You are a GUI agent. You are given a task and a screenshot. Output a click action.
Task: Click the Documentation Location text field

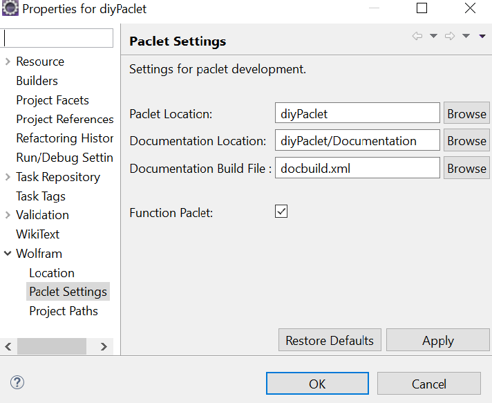[357, 140]
